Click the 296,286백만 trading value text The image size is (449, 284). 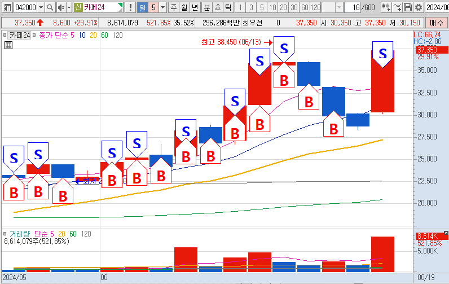221,23
